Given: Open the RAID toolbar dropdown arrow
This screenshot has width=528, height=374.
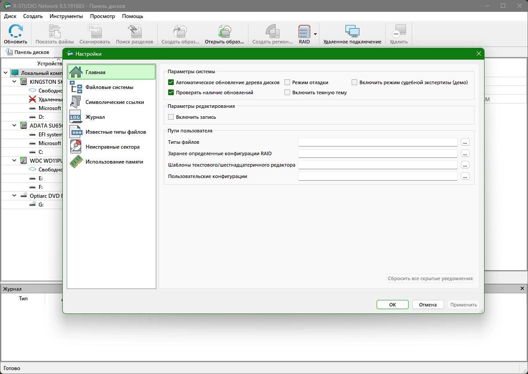Looking at the screenshot, I should (315, 34).
